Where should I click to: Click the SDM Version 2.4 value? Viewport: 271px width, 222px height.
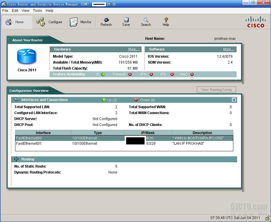tap(230, 62)
